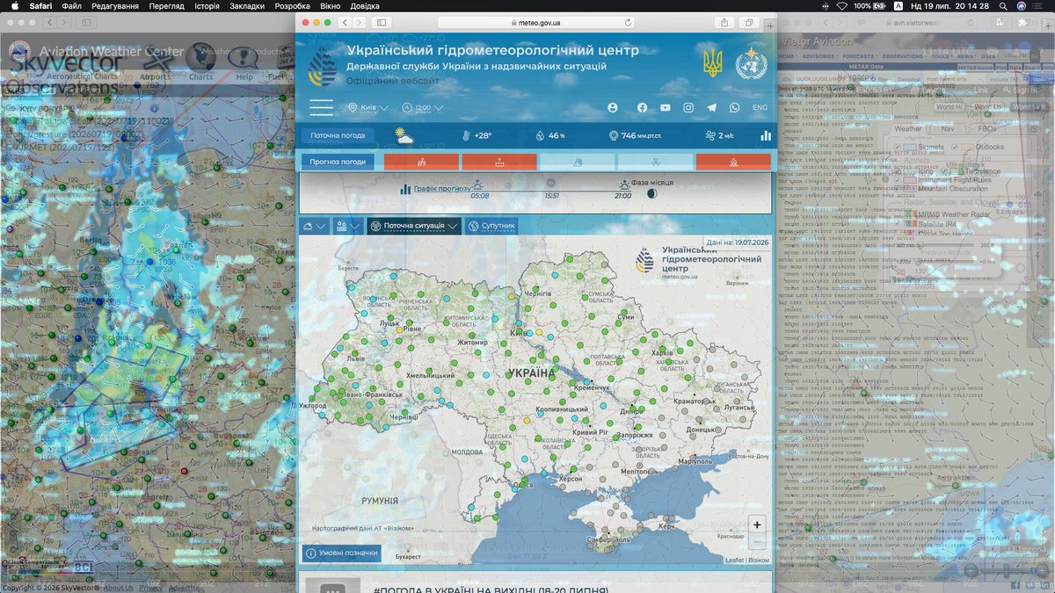Open Spotlight search in menu bar
The image size is (1055, 593).
1001,5
